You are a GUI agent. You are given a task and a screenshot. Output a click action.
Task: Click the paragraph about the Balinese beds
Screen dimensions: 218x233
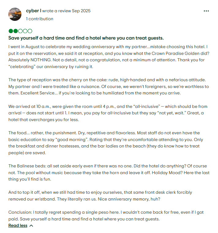point(109,173)
